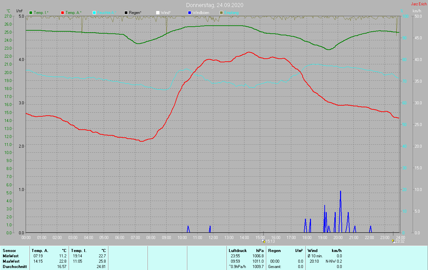Click the red 'Jarz Erich' label

419,4
